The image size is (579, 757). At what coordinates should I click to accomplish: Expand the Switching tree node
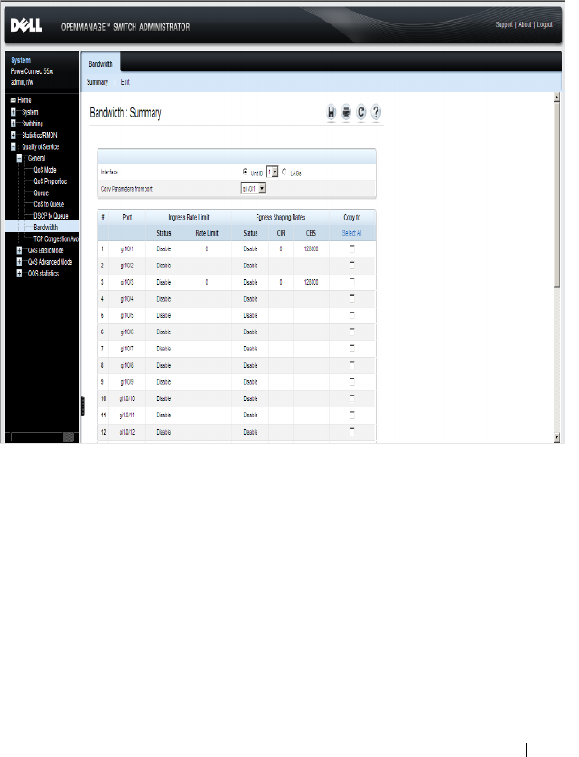(x=14, y=124)
